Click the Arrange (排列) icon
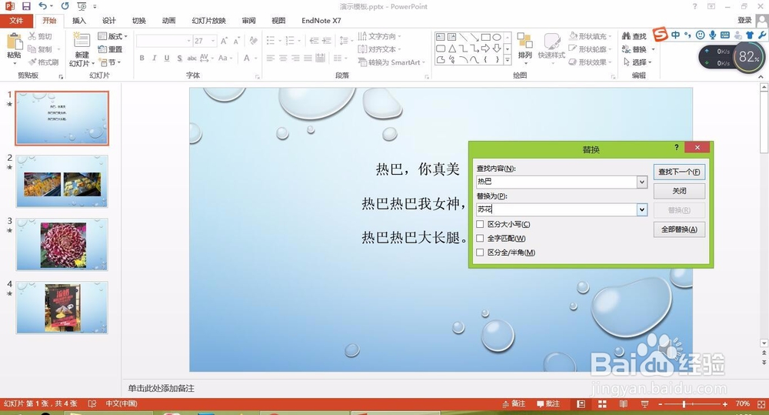The height and width of the screenshot is (415, 769). point(524,41)
